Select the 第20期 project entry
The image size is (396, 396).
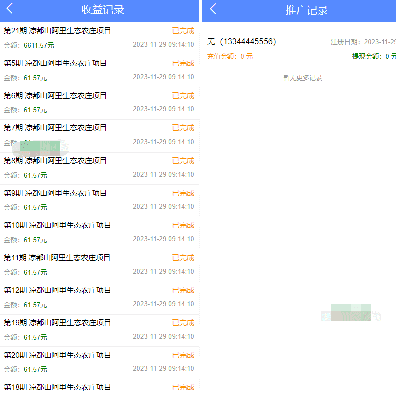pos(57,355)
